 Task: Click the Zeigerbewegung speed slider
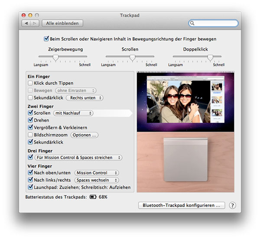63,57
